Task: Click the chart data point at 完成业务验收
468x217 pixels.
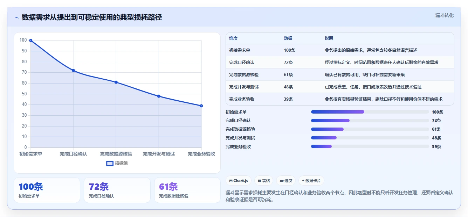Action: [x=201, y=106]
